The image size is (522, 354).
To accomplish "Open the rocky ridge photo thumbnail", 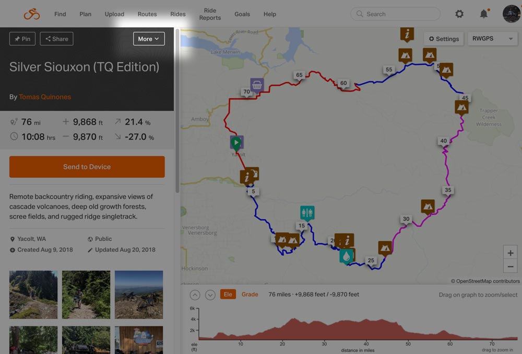I will pyautogui.click(x=33, y=295).
